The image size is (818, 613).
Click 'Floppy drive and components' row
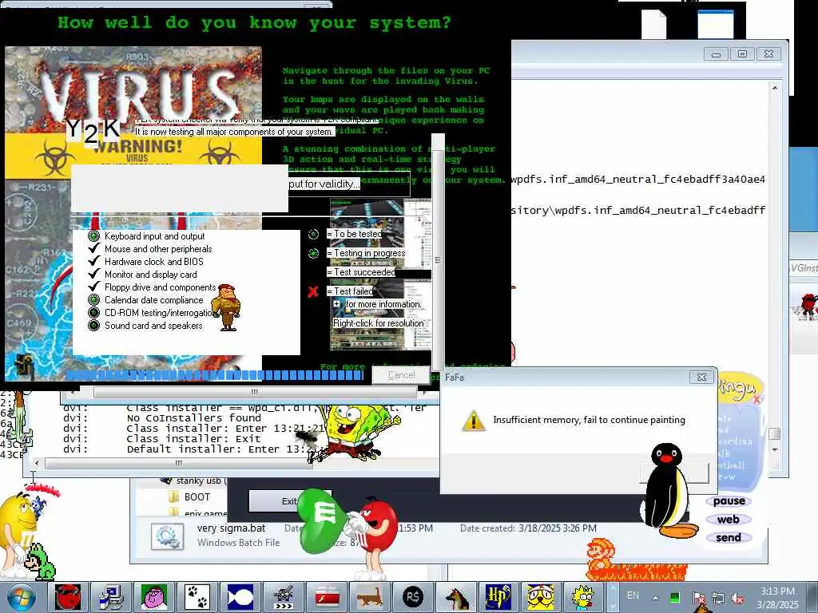point(160,287)
